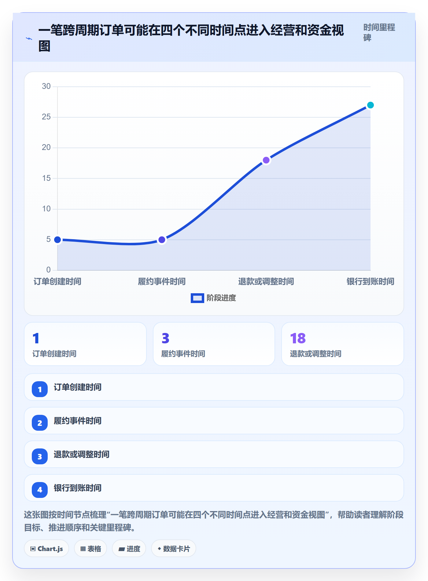Click the 进度 tag chip
428x581 pixels.
[129, 549]
